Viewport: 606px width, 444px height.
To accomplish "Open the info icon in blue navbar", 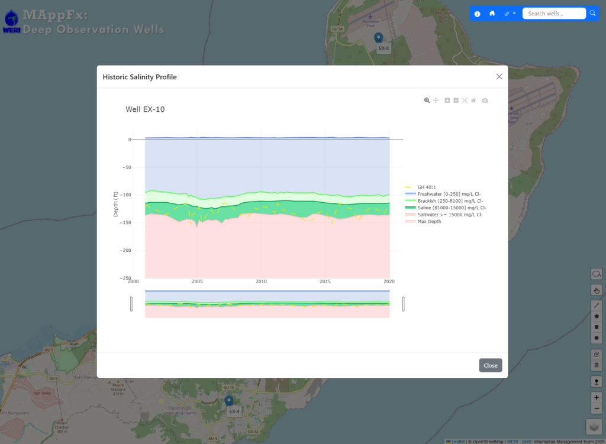I will (478, 14).
